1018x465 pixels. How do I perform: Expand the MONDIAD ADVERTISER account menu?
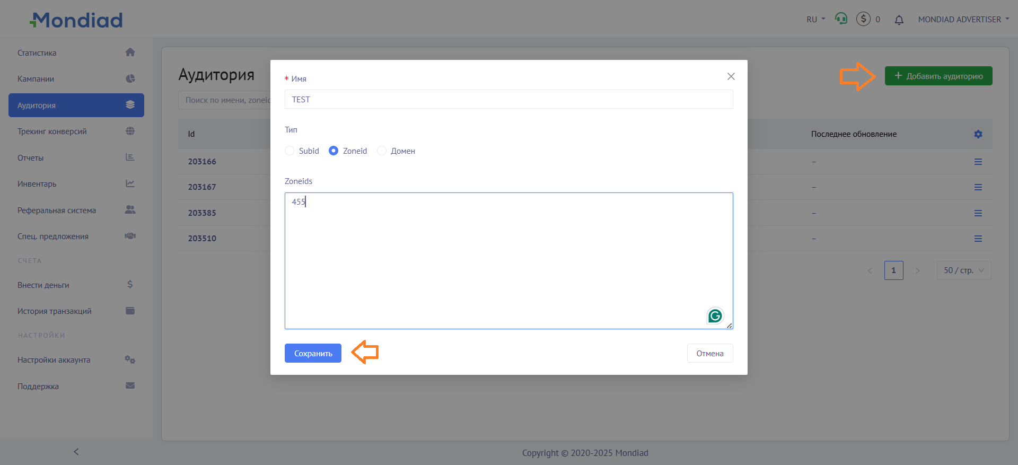point(963,20)
